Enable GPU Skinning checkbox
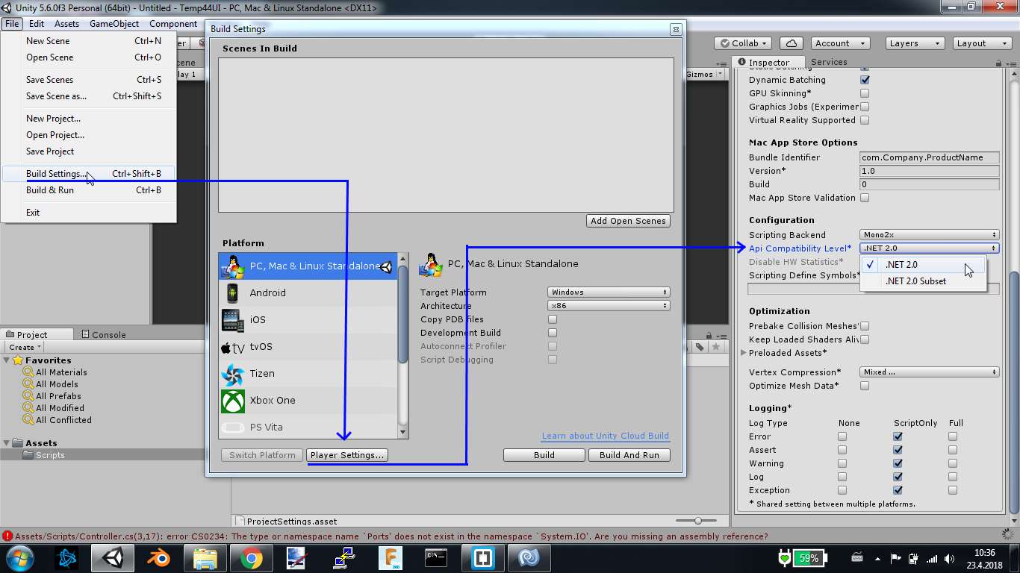 pos(865,93)
